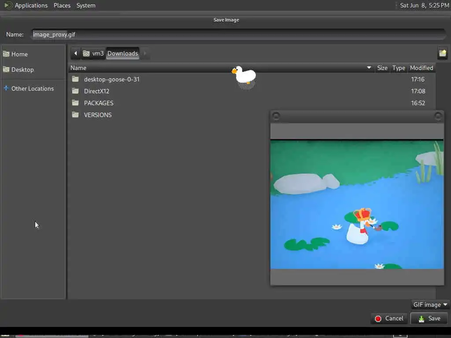Go to the vm3 folder in the path bar
The width and height of the screenshot is (451, 338).
[93, 53]
